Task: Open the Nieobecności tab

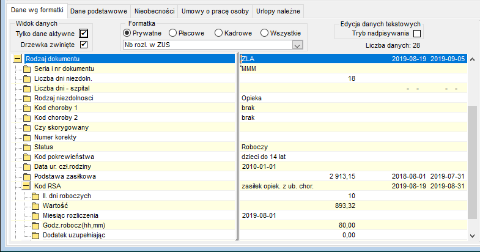Action: 154,12
